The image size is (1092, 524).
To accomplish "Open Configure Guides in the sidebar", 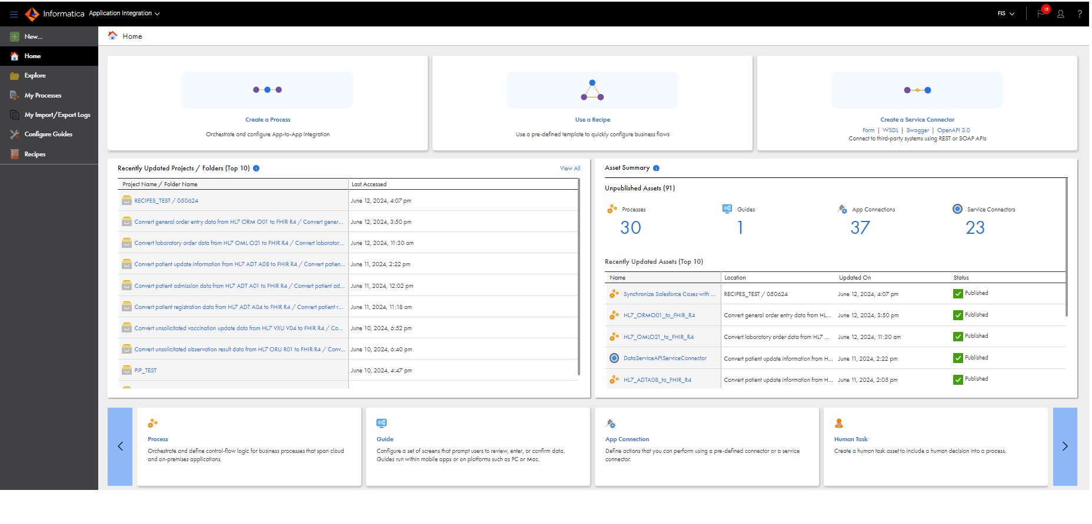I will (49, 135).
